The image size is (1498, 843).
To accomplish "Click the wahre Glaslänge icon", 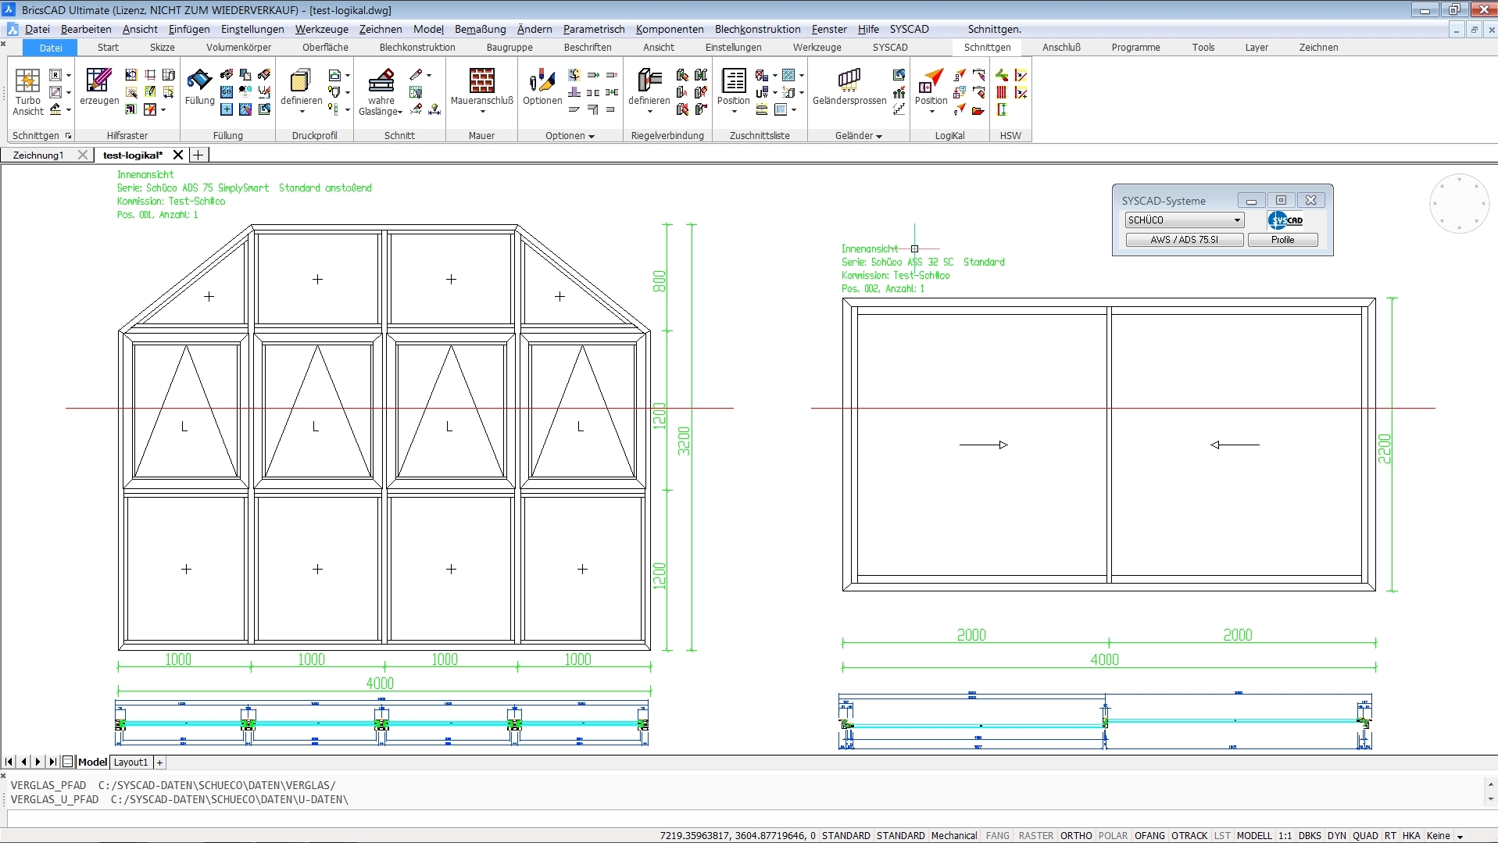I will click(x=381, y=81).
